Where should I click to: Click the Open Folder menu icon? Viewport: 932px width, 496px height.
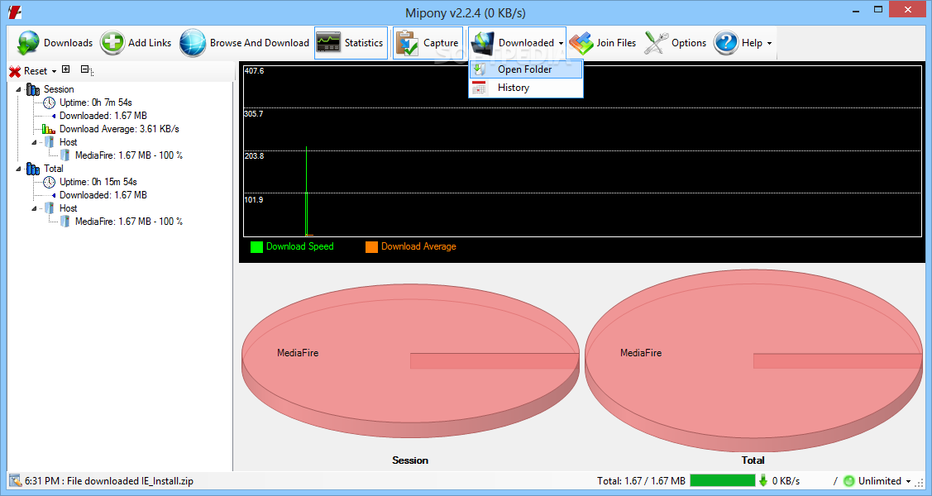pos(480,69)
